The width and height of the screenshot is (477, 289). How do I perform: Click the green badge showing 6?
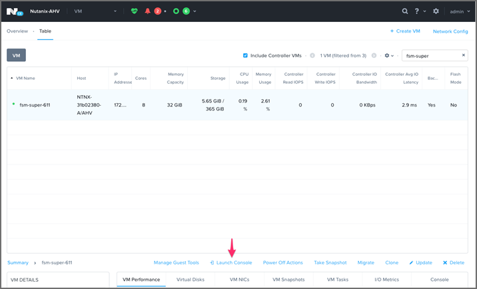coord(186,11)
